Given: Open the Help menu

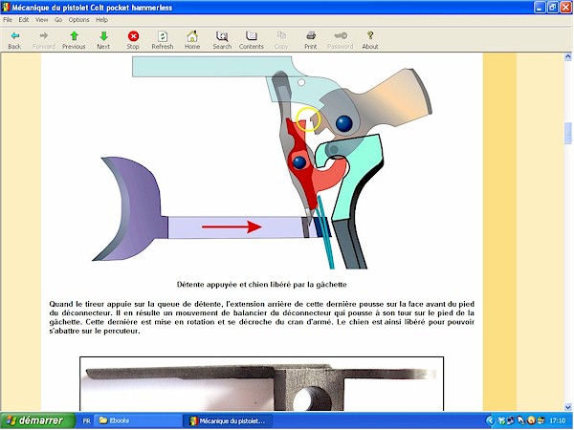Looking at the screenshot, I should pyautogui.click(x=102, y=20).
